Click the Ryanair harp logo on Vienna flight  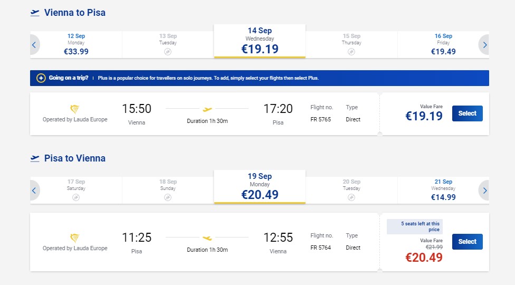(x=75, y=109)
